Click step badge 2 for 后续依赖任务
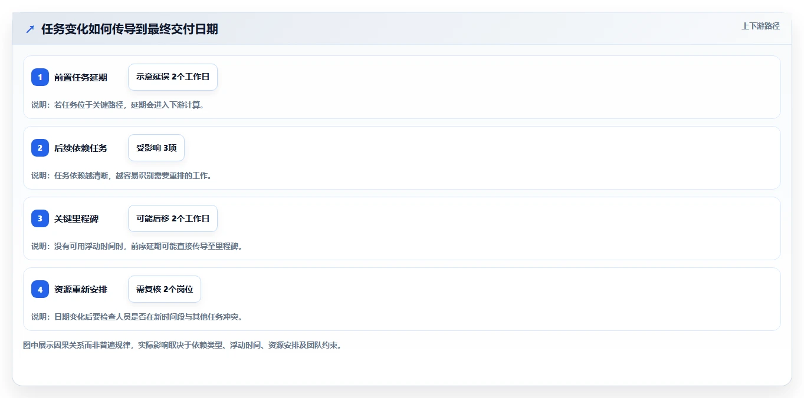This screenshot has height=398, width=804. [40, 148]
